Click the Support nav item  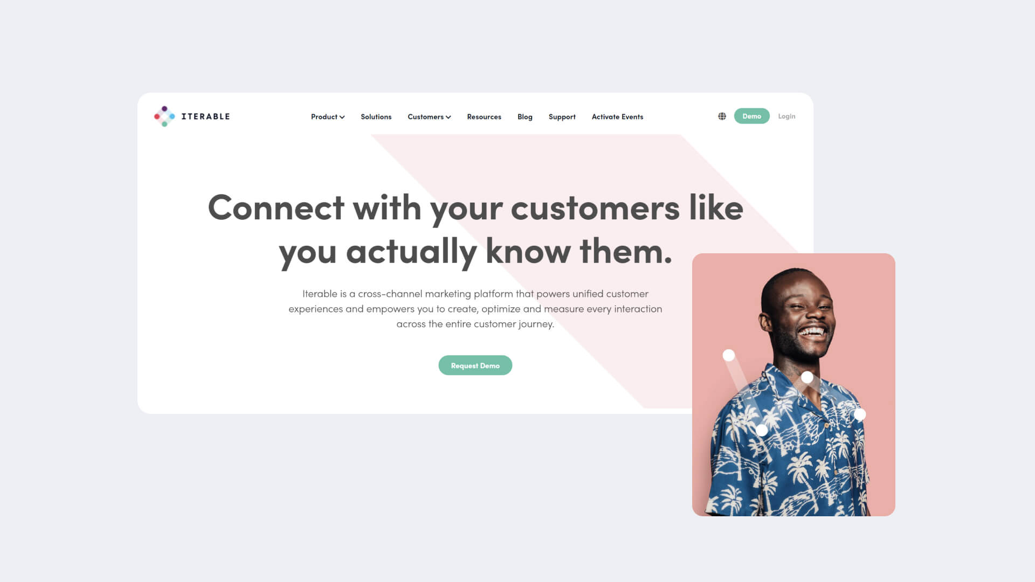pos(562,116)
